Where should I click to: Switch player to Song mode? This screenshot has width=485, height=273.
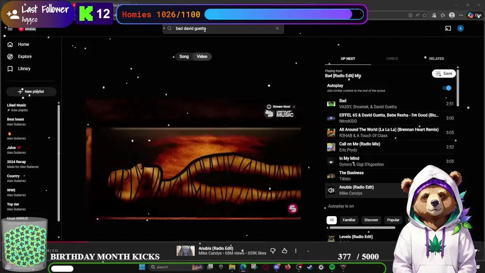[x=184, y=56]
